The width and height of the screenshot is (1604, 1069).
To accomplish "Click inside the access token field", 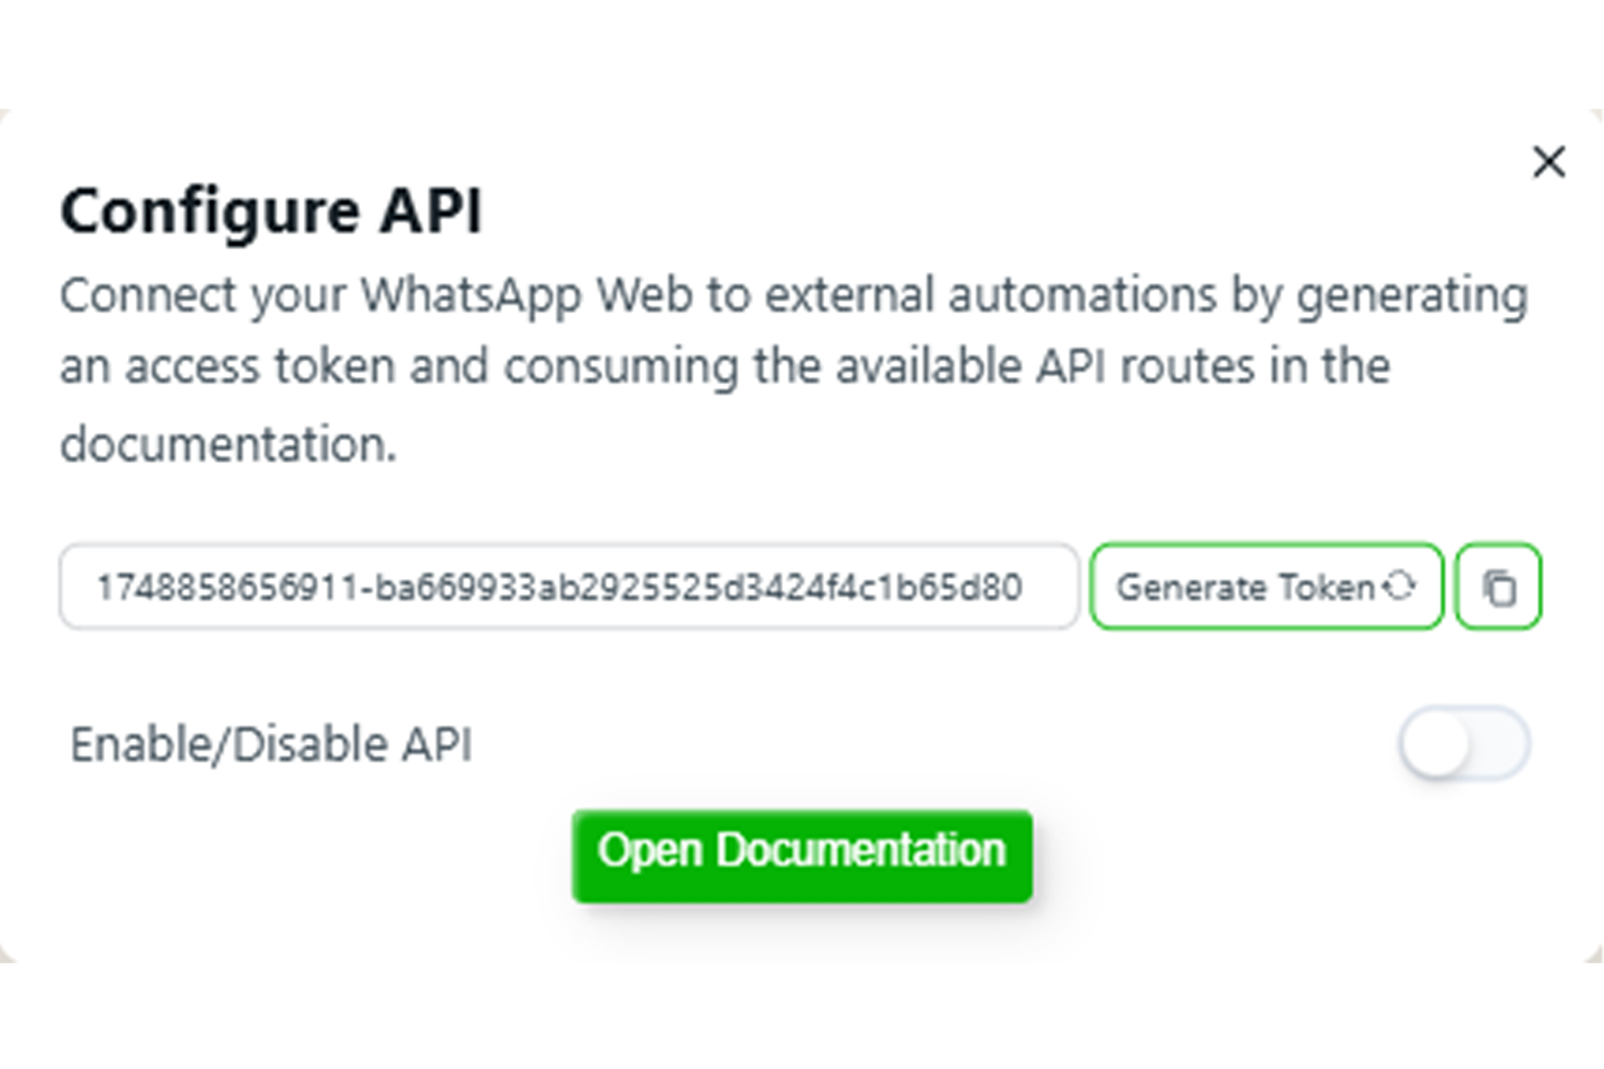I will pyautogui.click(x=569, y=587).
